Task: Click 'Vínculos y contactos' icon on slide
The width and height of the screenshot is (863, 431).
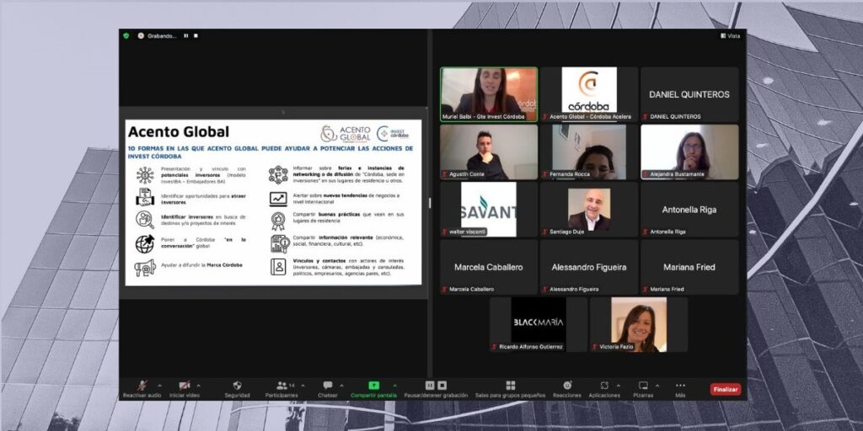Action: [x=278, y=267]
